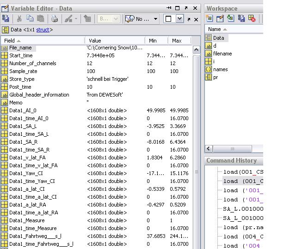Click the Delete Variable icon in Workspace
The height and width of the screenshot is (249, 296).
(x=252, y=18)
